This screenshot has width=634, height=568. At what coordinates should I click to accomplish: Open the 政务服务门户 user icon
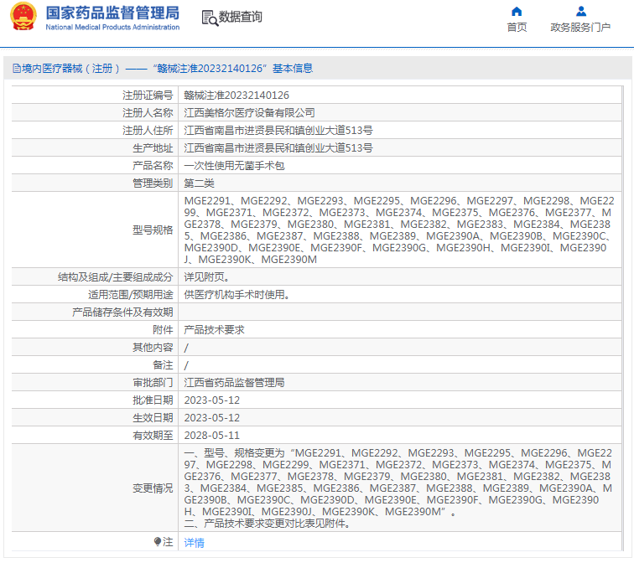580,11
